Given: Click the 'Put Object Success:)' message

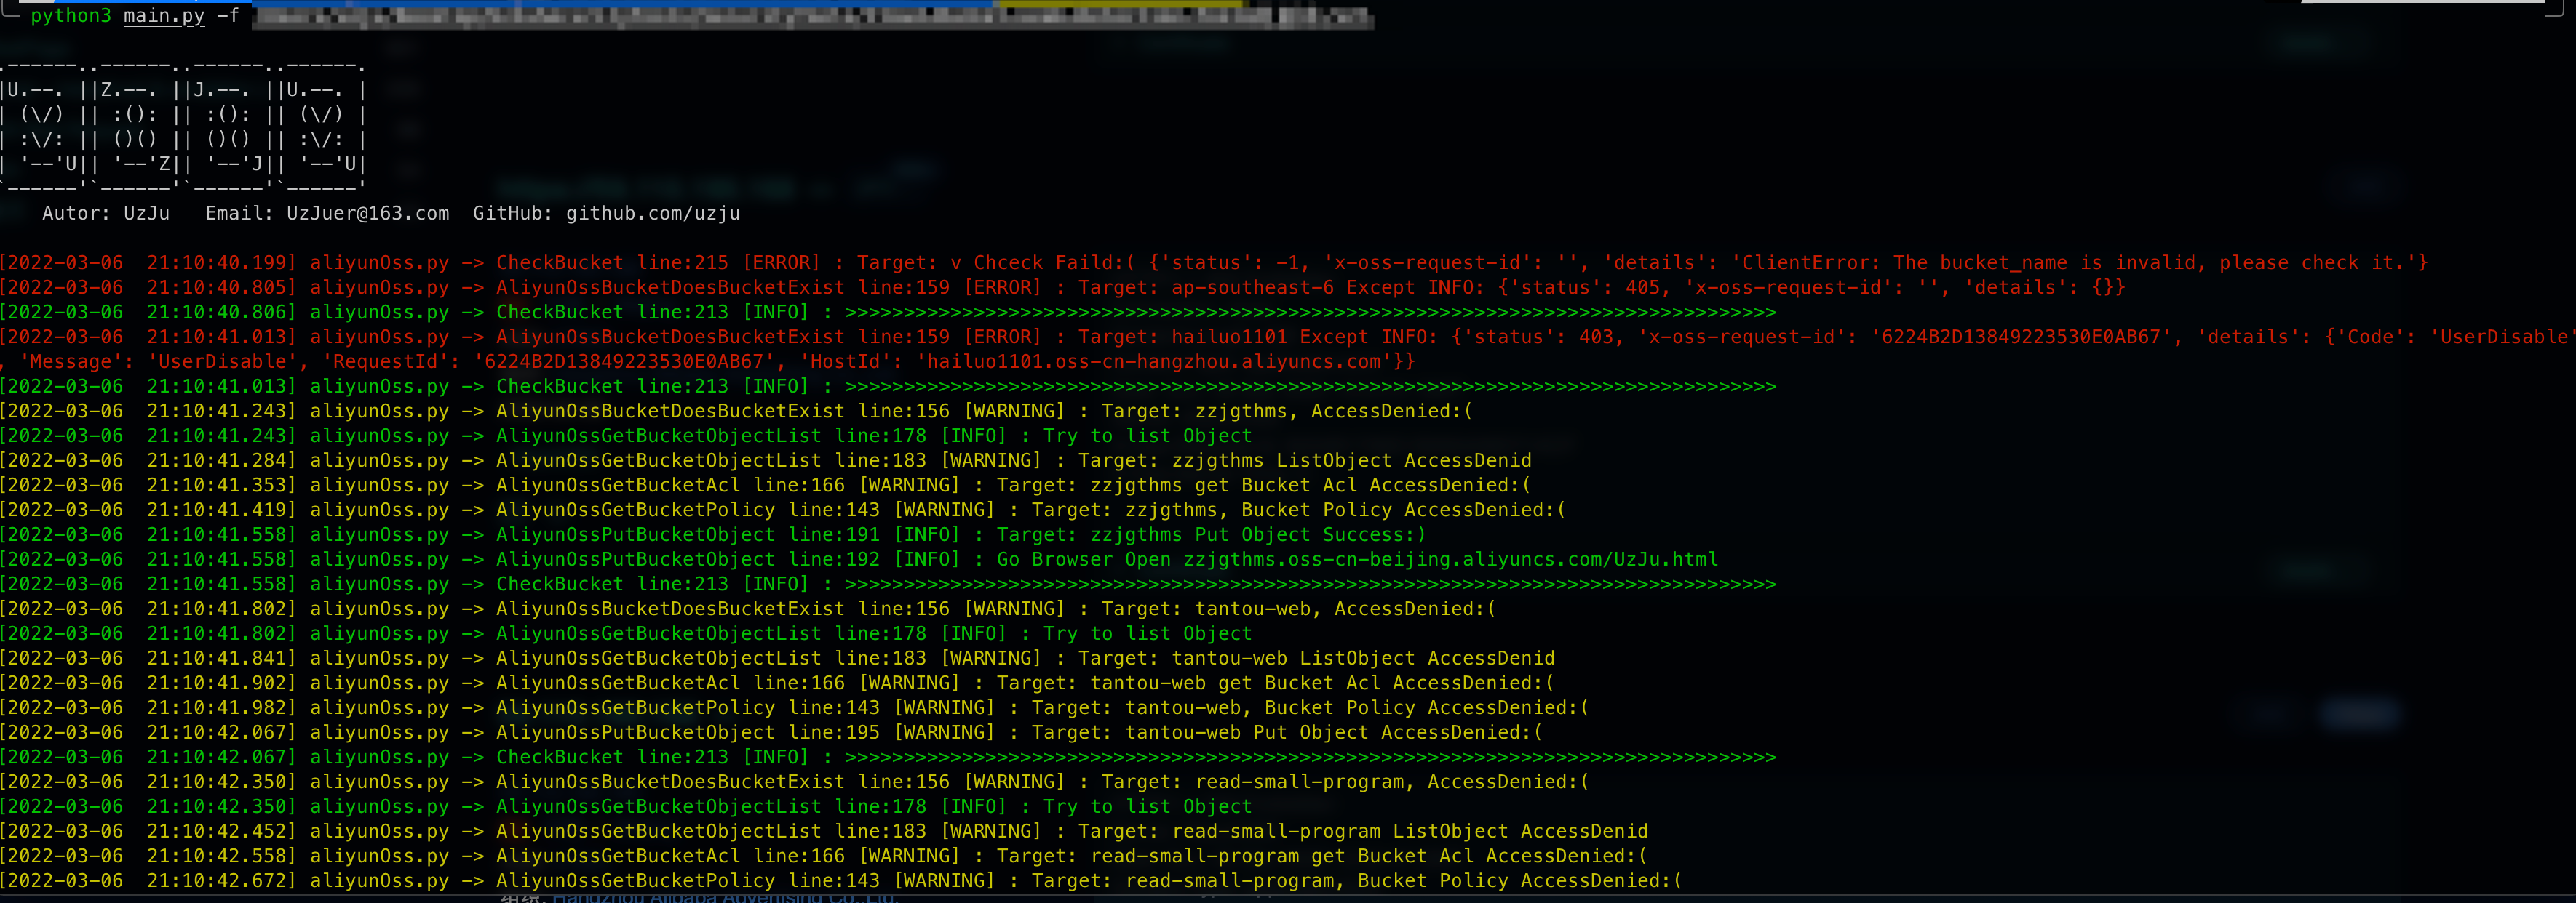Looking at the screenshot, I should 1310,534.
